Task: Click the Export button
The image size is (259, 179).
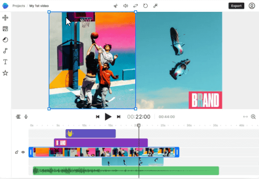Action: (x=236, y=6)
